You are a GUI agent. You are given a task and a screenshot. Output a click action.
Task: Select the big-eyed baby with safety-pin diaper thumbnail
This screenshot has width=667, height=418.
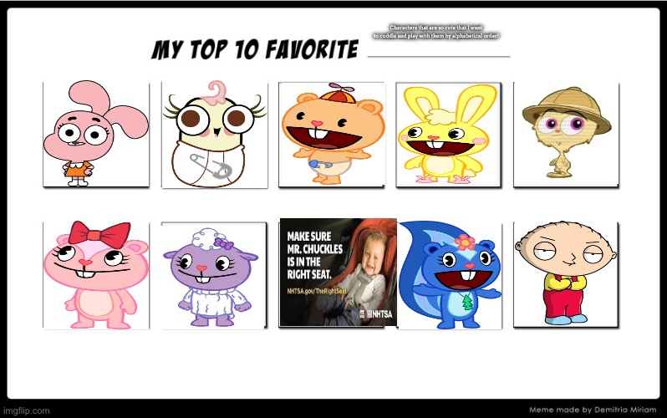214,135
